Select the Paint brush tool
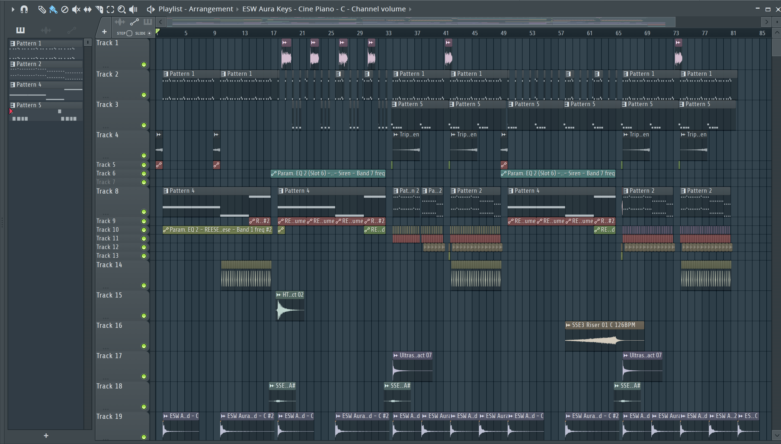Viewport: 781px width, 444px height. click(x=53, y=9)
